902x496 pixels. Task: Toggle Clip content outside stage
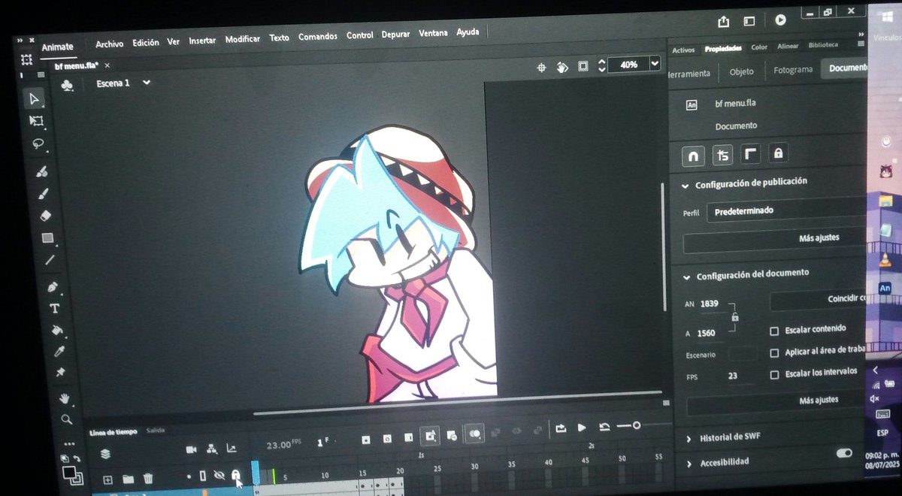(583, 66)
